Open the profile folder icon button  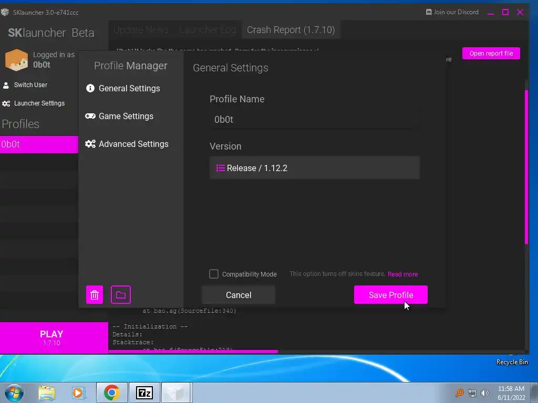(121, 295)
